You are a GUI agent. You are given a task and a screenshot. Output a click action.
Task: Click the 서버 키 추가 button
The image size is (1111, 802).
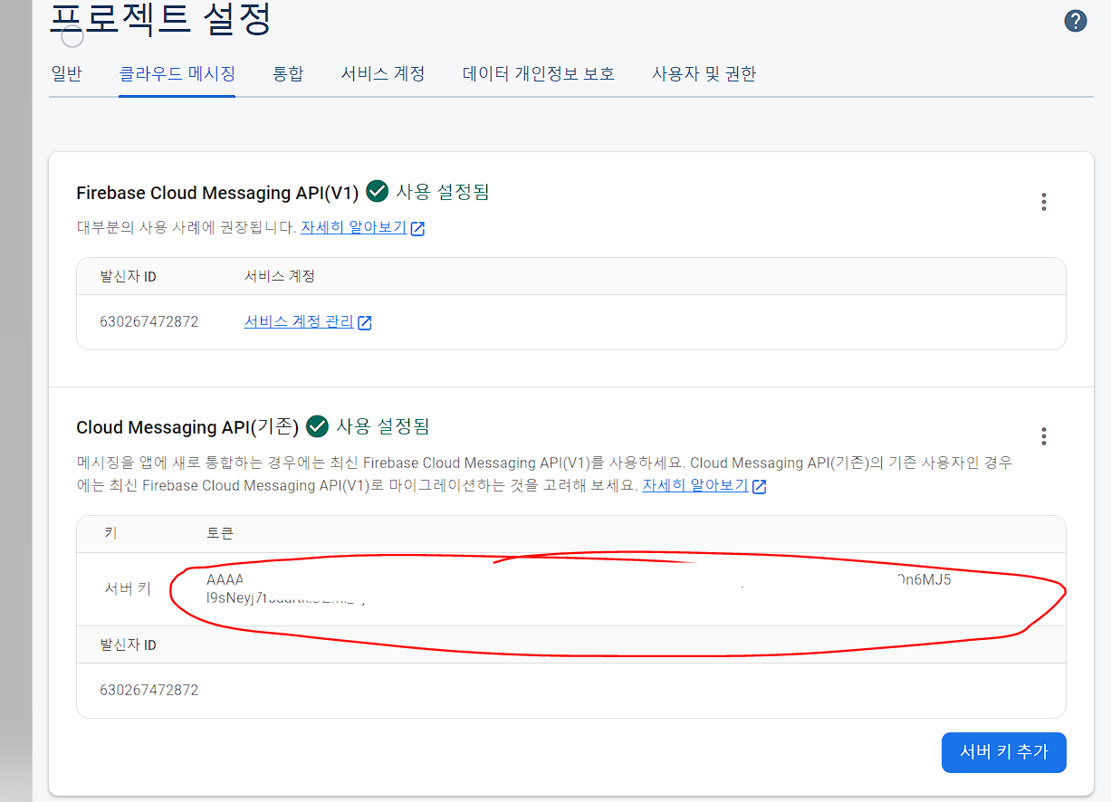[1004, 752]
